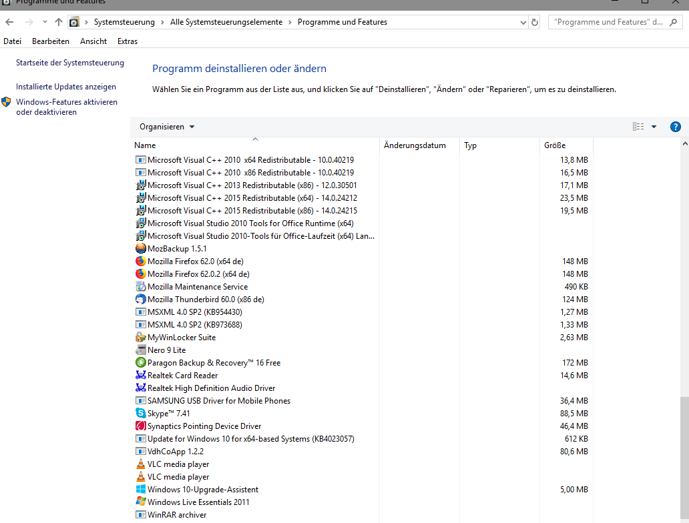
Task: Click the 88,5 MB size value
Action: [x=574, y=413]
